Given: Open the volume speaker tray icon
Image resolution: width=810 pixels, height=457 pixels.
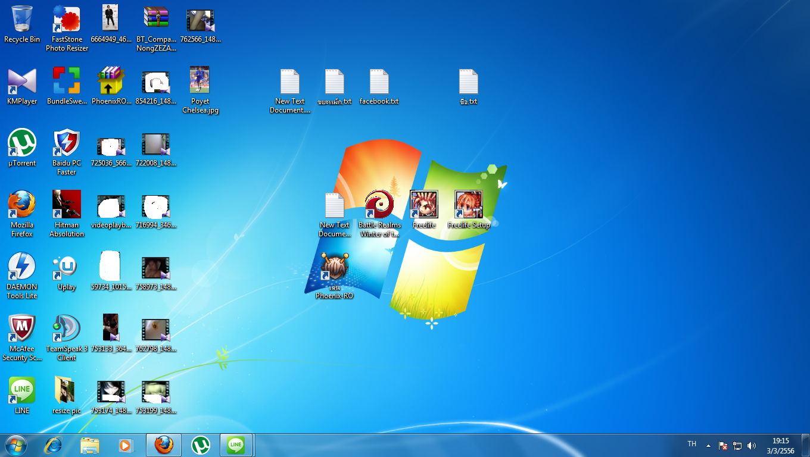Looking at the screenshot, I should click(752, 445).
